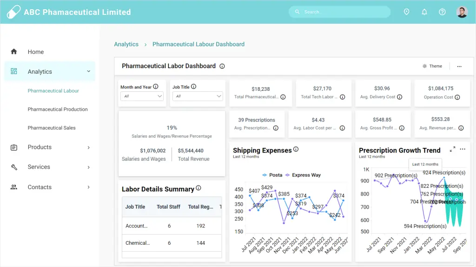This screenshot has width=476, height=267.
Task: Open the Job Title dropdown
Action: pos(197,96)
